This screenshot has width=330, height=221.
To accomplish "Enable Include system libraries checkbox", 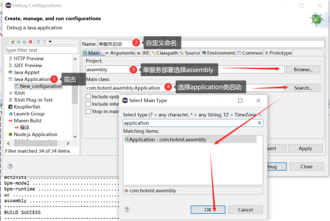I will click(x=88, y=97).
